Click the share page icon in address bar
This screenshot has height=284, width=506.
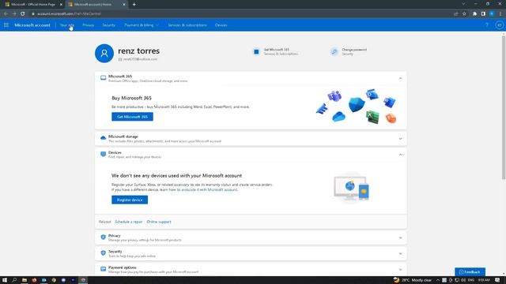coord(455,14)
